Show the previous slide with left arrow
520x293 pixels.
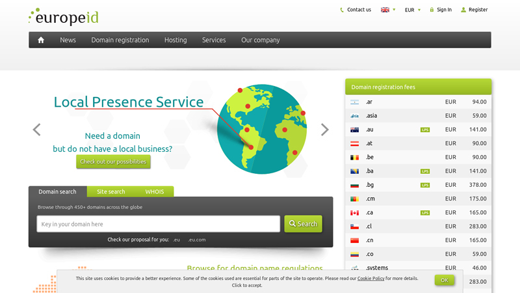point(36,130)
